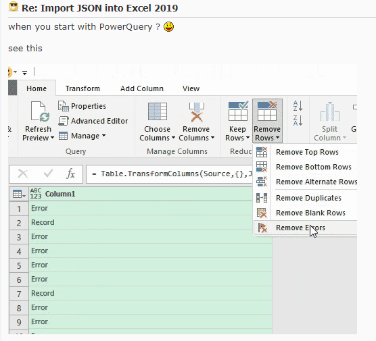Screen dimensions: 376x341
Task: Click the Manage table icon
Action: (64, 136)
